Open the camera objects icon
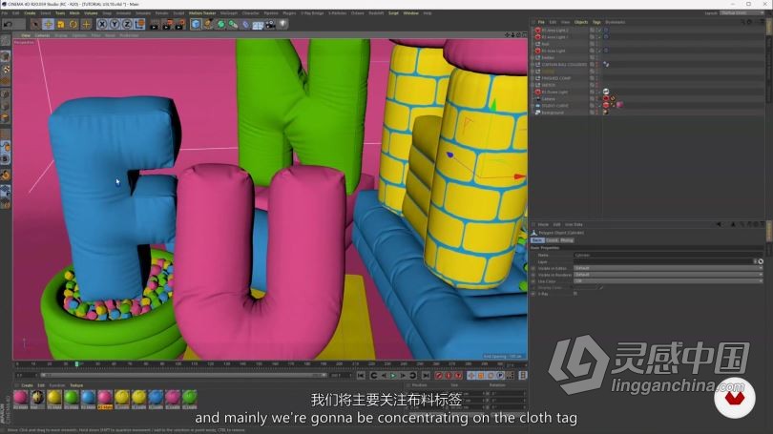Screen dimensions: 773x434 point(270,24)
